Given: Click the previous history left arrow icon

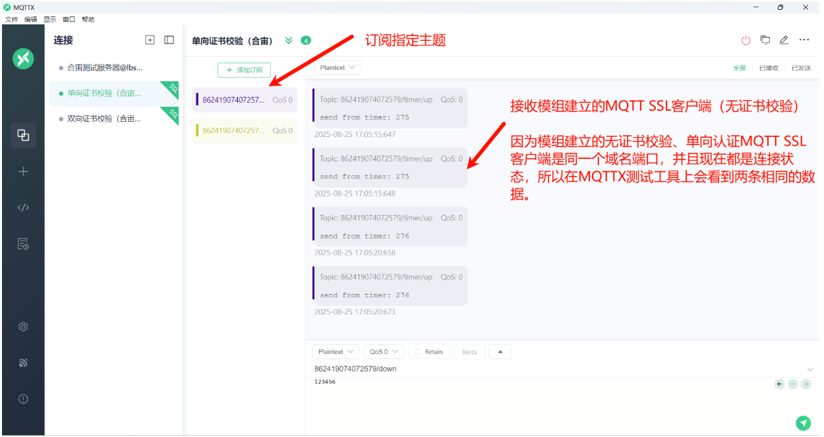Looking at the screenshot, I should [x=779, y=384].
